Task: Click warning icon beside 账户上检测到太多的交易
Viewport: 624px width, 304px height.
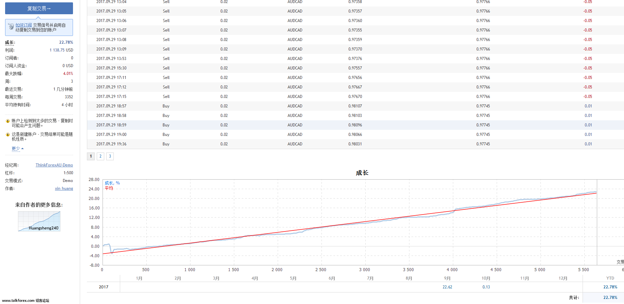Action: click(8, 121)
